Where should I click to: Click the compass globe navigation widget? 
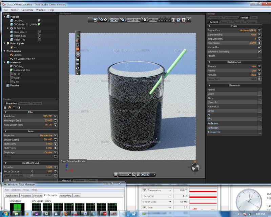click(x=195, y=167)
